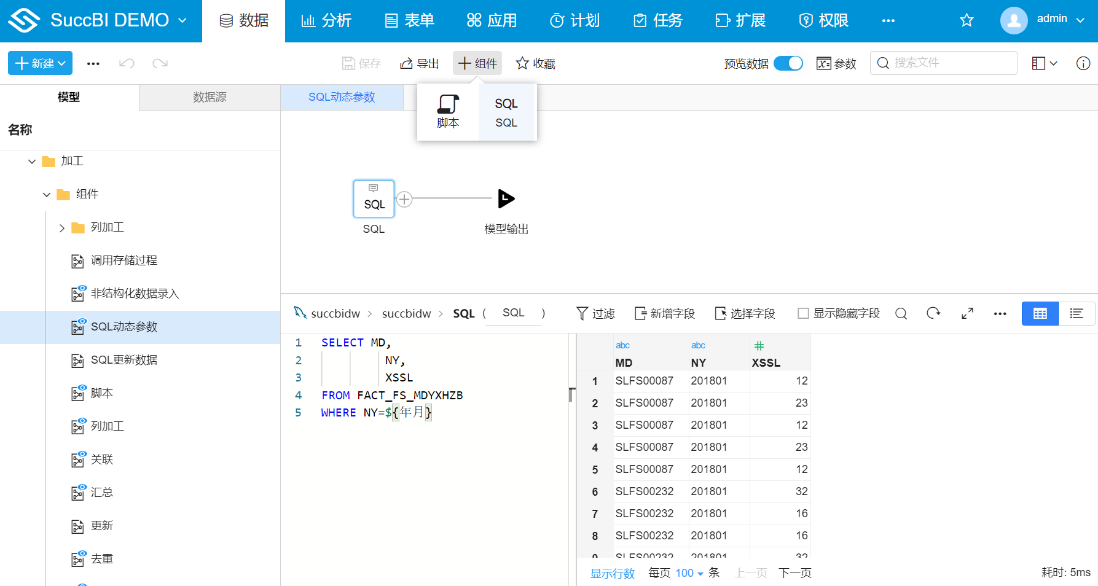Click the 导出 export icon
This screenshot has width=1098, height=586.
(x=419, y=63)
